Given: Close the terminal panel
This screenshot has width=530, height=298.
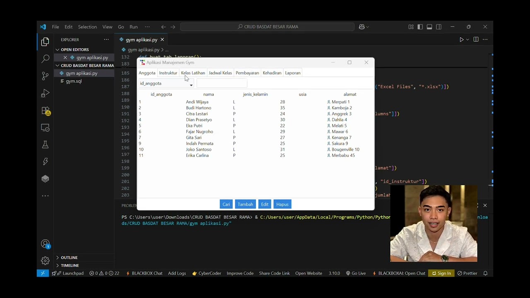Looking at the screenshot, I should [x=485, y=205].
